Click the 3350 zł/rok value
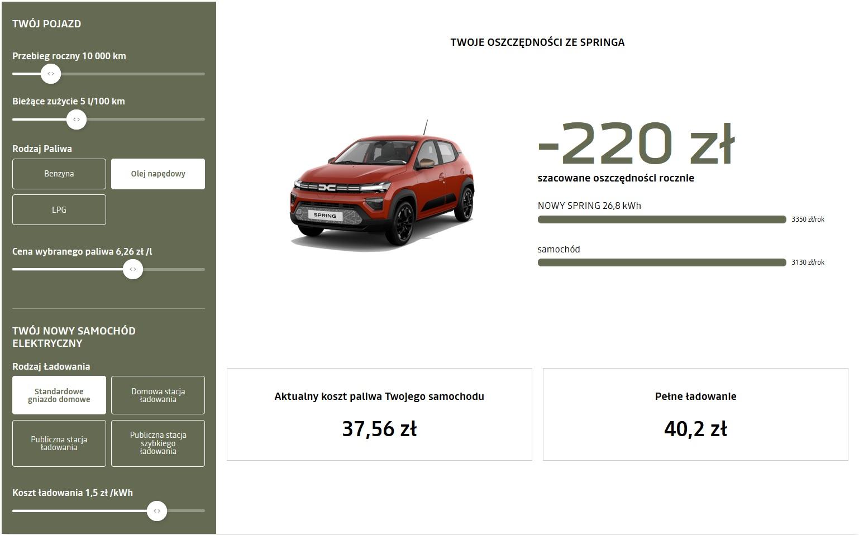859x535 pixels. [808, 219]
